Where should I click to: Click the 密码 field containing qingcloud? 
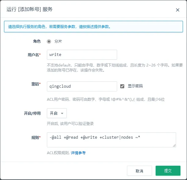pos(82,86)
